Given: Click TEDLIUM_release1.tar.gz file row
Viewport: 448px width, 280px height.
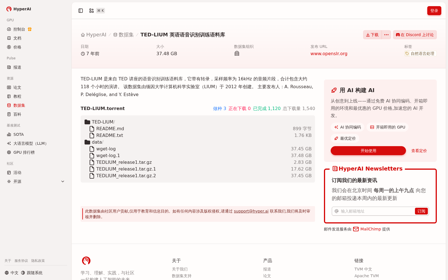Looking at the screenshot, I should [x=198, y=162].
